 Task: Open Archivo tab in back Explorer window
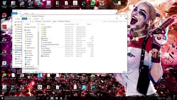point(15,13)
